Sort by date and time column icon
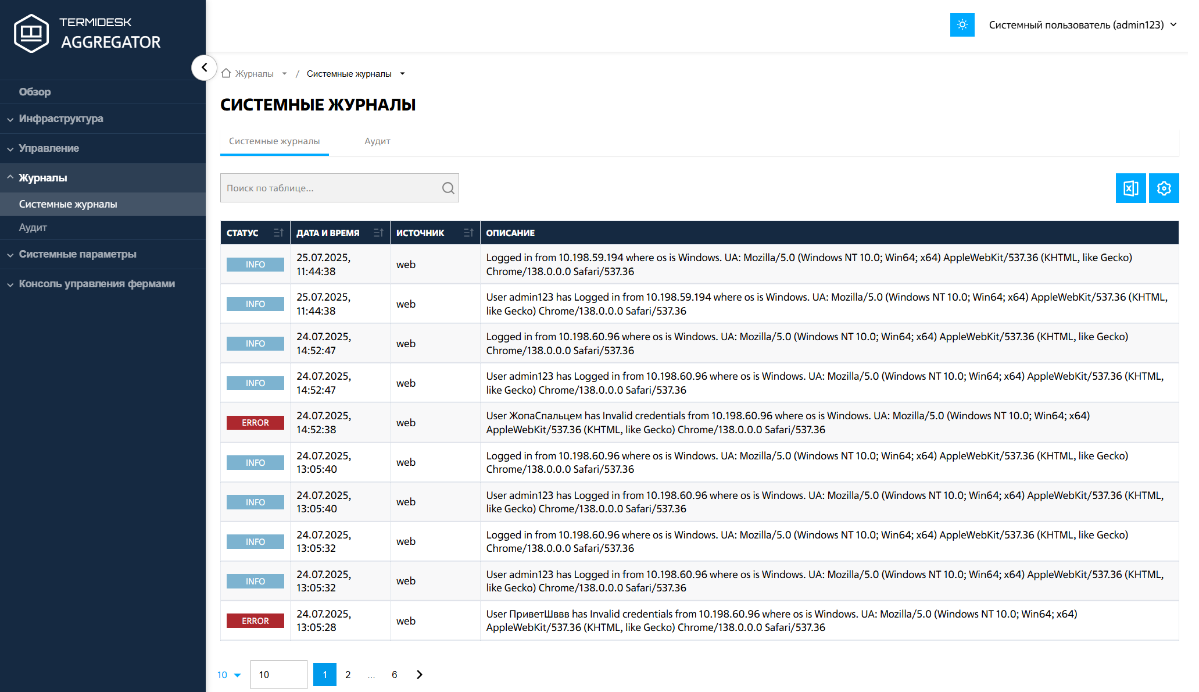The image size is (1199, 692). pyautogui.click(x=378, y=233)
